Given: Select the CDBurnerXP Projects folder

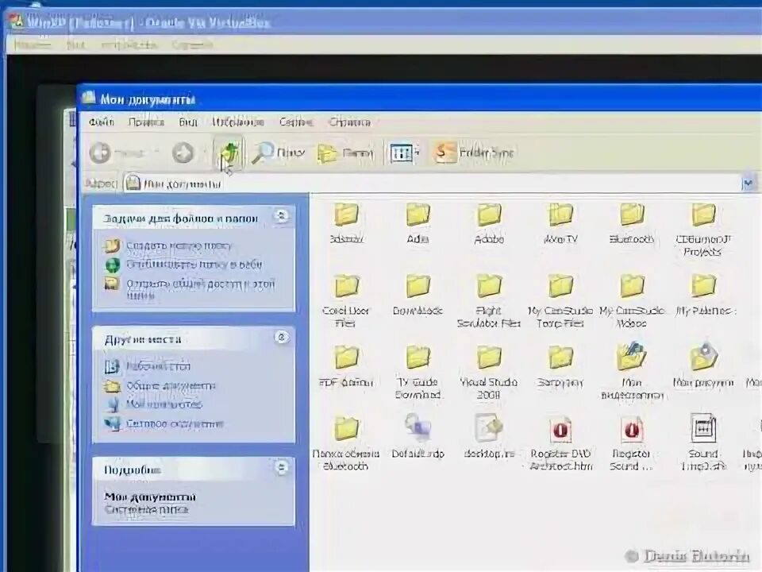Looking at the screenshot, I should click(x=703, y=230).
